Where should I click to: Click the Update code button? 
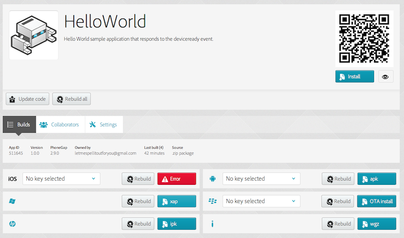[x=27, y=99]
